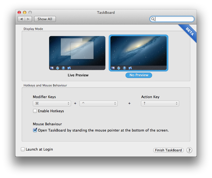Click the Modifier Keys heading
The height and width of the screenshot is (178, 212).
tap(44, 97)
